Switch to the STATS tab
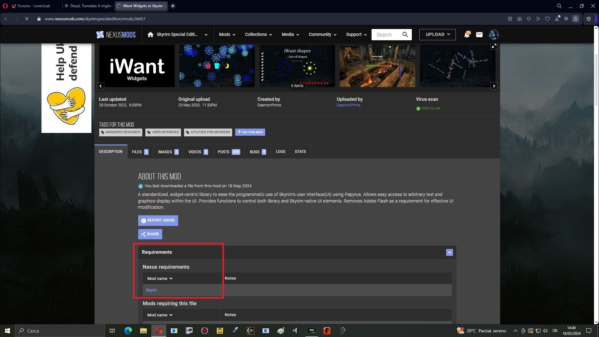 click(x=300, y=152)
